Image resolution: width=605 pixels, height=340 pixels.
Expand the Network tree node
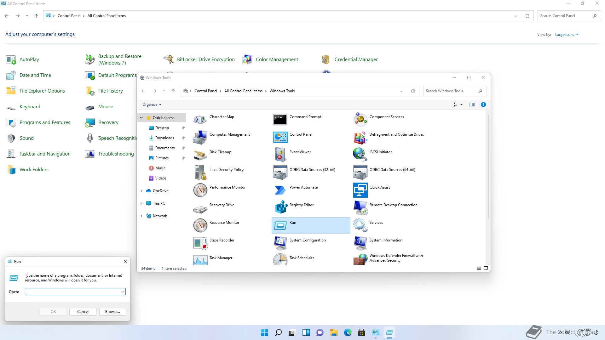coord(141,216)
